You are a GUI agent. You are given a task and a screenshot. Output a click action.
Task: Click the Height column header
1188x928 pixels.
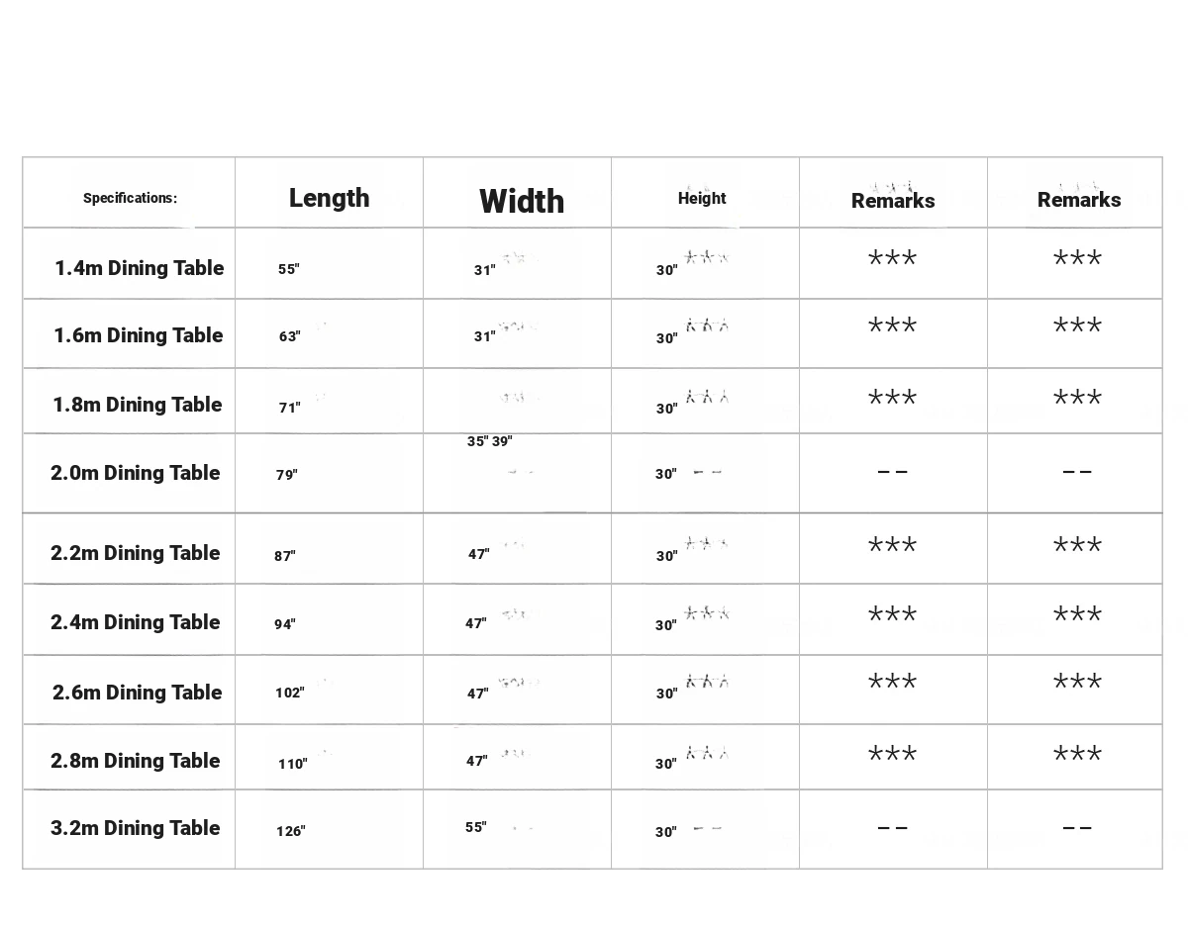[x=702, y=198]
